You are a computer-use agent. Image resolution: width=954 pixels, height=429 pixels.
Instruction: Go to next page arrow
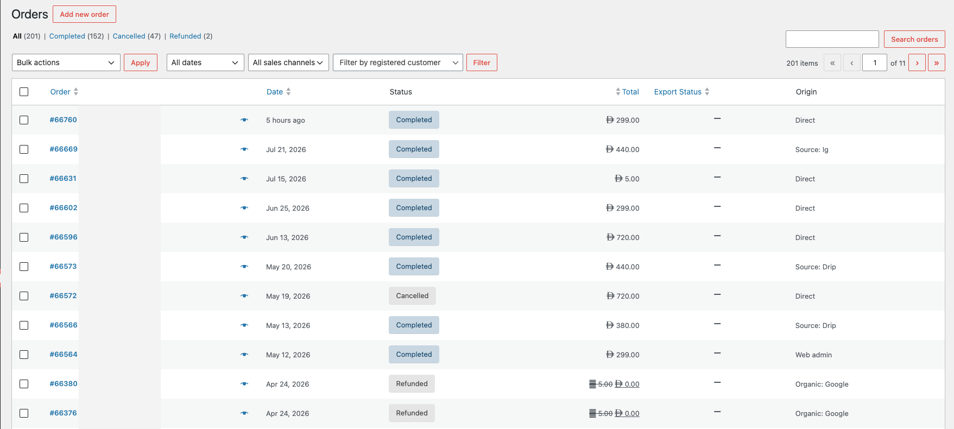tap(917, 62)
